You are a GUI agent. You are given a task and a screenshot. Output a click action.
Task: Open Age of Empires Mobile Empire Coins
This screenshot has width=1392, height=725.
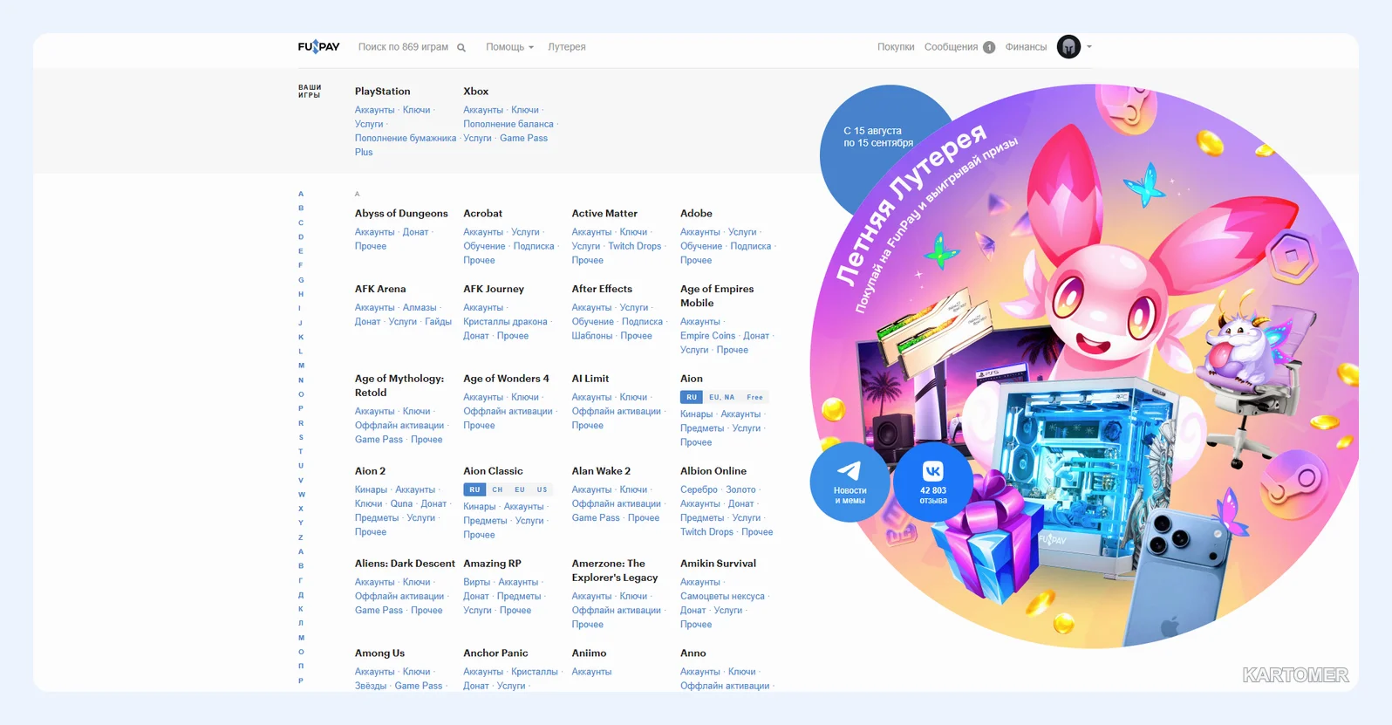point(707,335)
